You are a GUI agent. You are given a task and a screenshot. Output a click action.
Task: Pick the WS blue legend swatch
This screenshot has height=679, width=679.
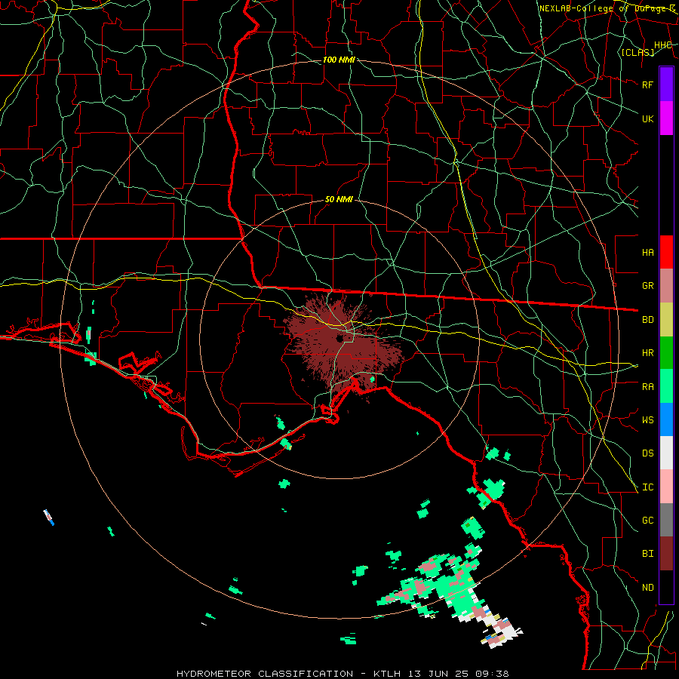coord(666,419)
